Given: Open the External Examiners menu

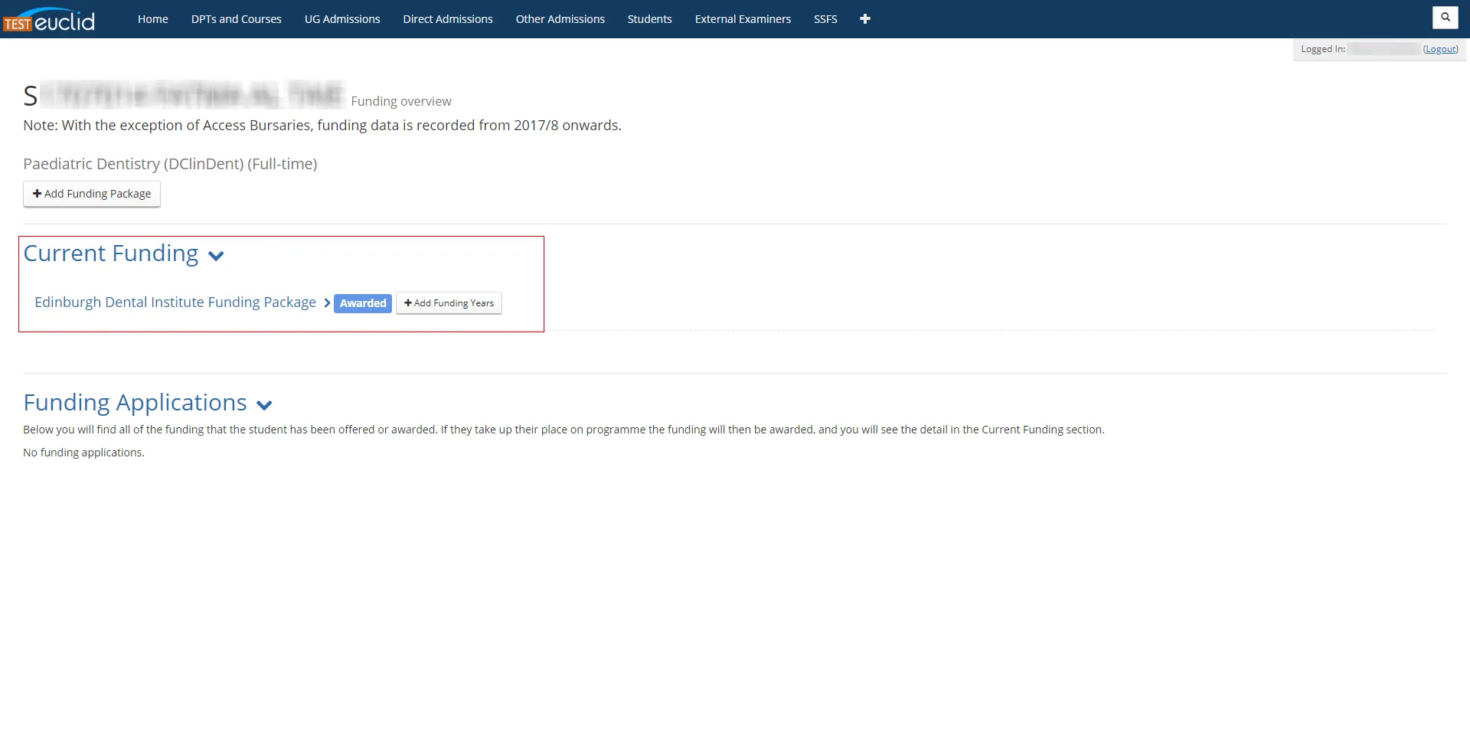Looking at the screenshot, I should (743, 19).
